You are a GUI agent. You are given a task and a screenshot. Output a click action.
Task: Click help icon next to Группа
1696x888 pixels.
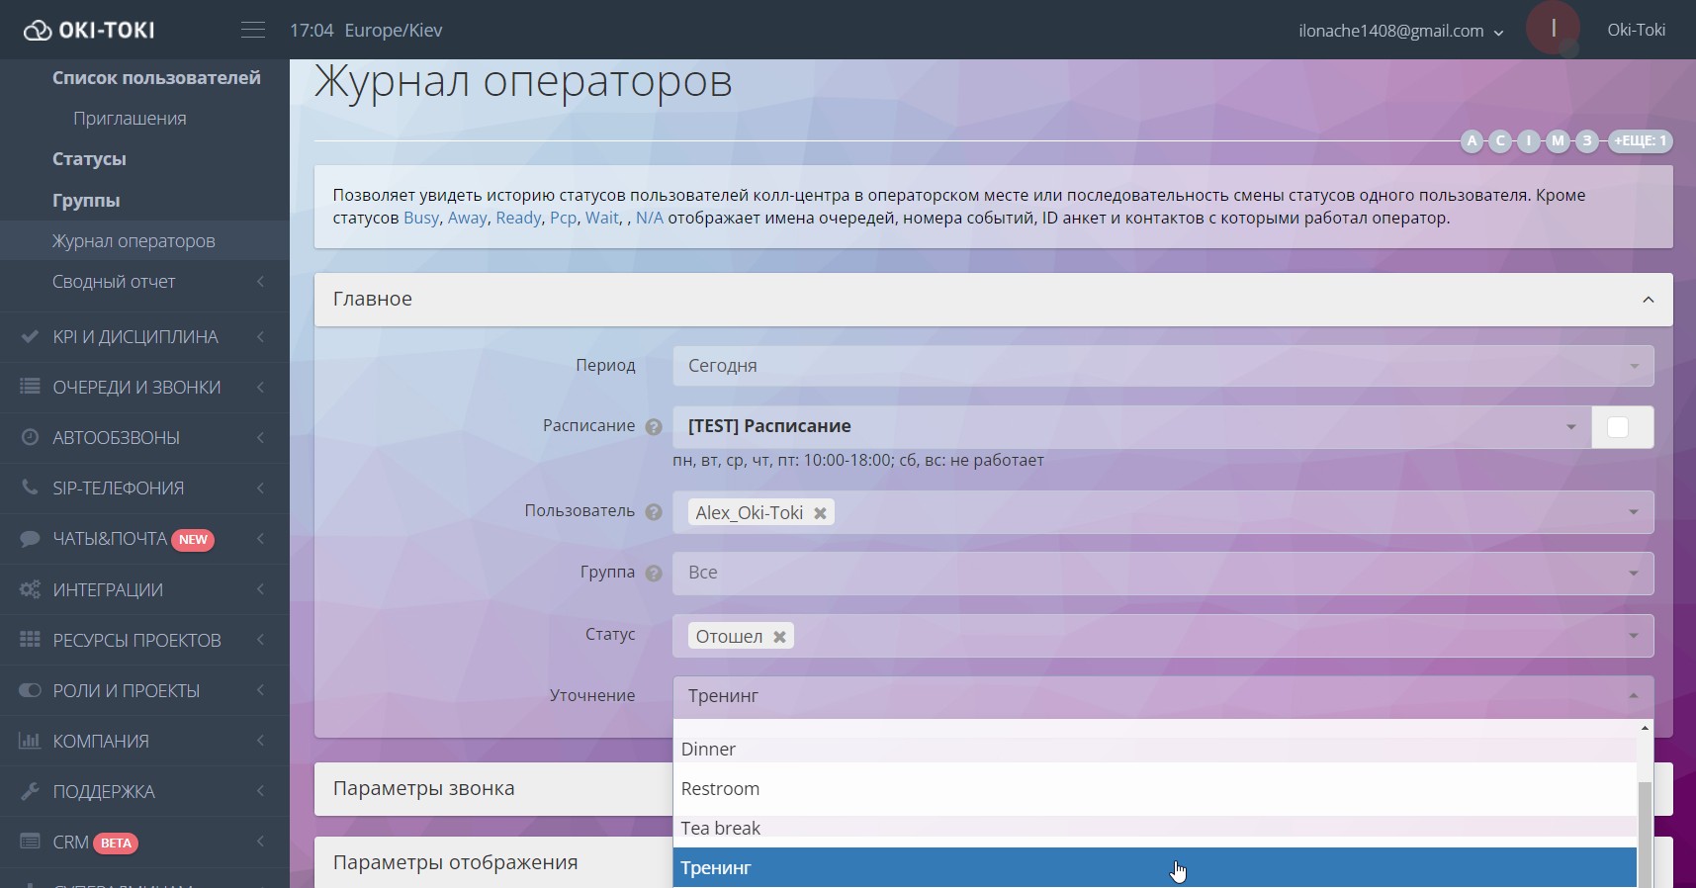tap(654, 574)
